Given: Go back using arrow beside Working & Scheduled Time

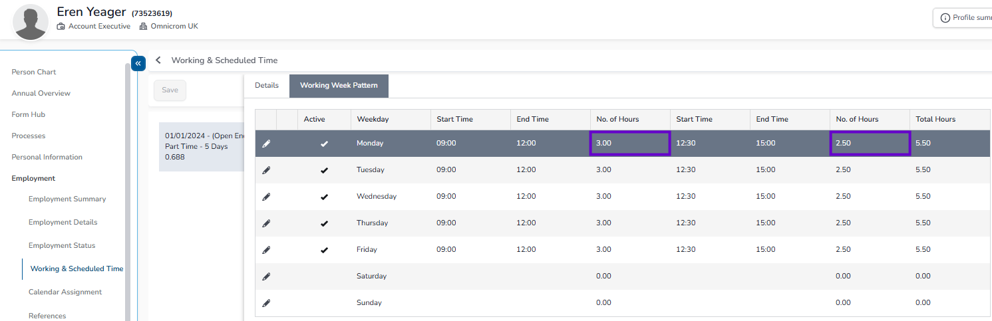Looking at the screenshot, I should click(x=158, y=60).
